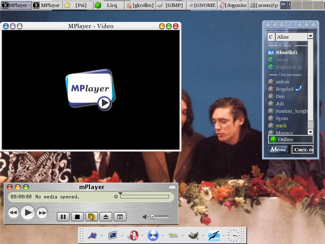
Task: Click the pill-shaped button in mPlayer title bar
Action: point(172,187)
